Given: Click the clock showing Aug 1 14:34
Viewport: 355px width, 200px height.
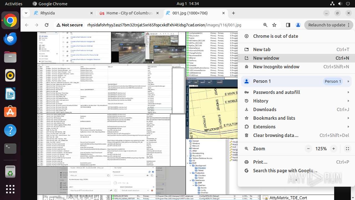Looking at the screenshot, I should coord(188,4).
